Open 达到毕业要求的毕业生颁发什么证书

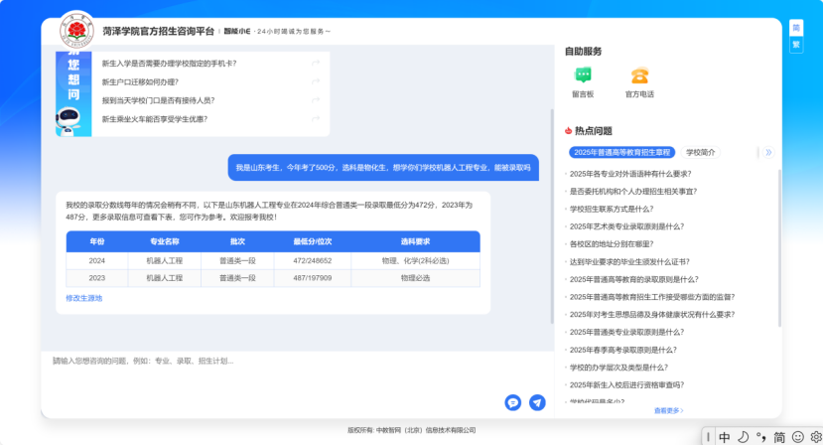coord(629,261)
